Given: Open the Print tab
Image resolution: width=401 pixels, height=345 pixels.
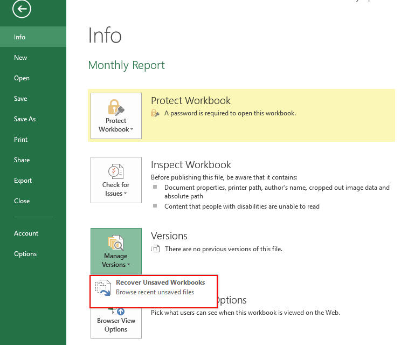Looking at the screenshot, I should [x=21, y=140].
